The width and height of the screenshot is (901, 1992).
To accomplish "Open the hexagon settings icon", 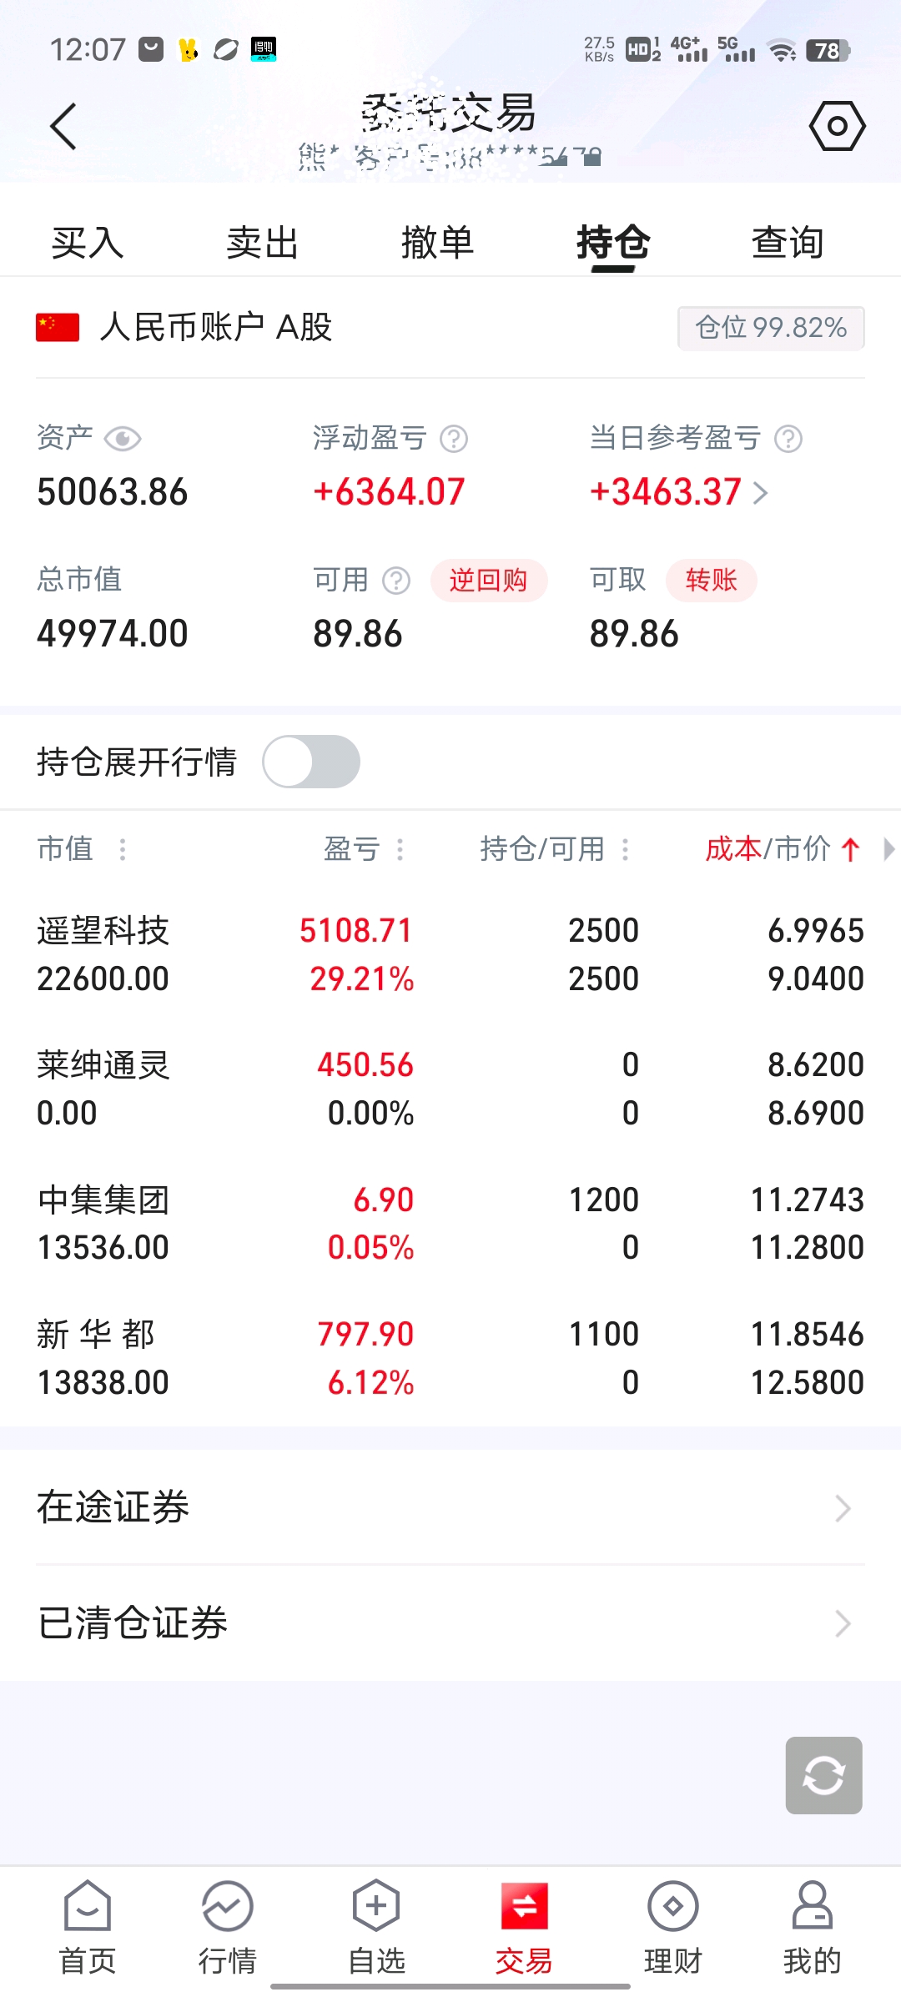I will (x=837, y=127).
